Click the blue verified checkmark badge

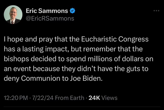(72, 11)
